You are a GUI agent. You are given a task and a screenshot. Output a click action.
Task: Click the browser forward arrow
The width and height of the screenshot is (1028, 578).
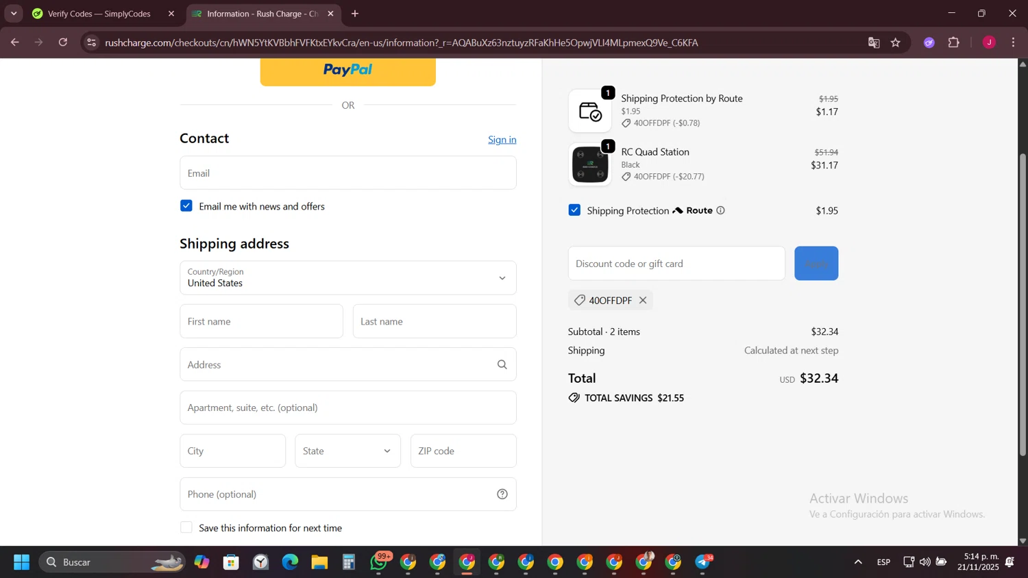point(39,42)
